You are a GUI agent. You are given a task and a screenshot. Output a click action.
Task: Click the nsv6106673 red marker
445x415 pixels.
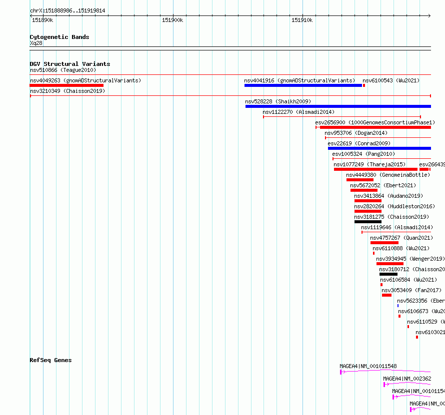tap(399, 316)
